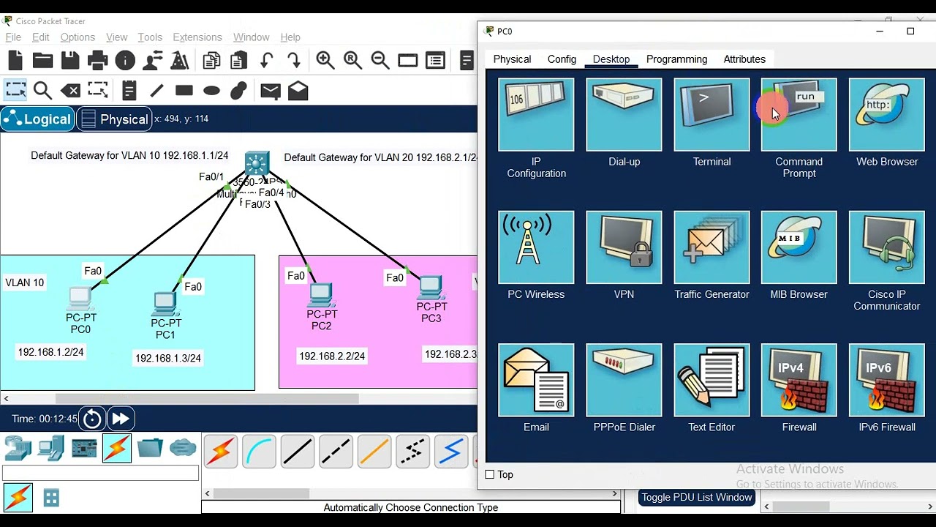Launch the Web Browser
This screenshot has width=936, height=527.
[886, 115]
